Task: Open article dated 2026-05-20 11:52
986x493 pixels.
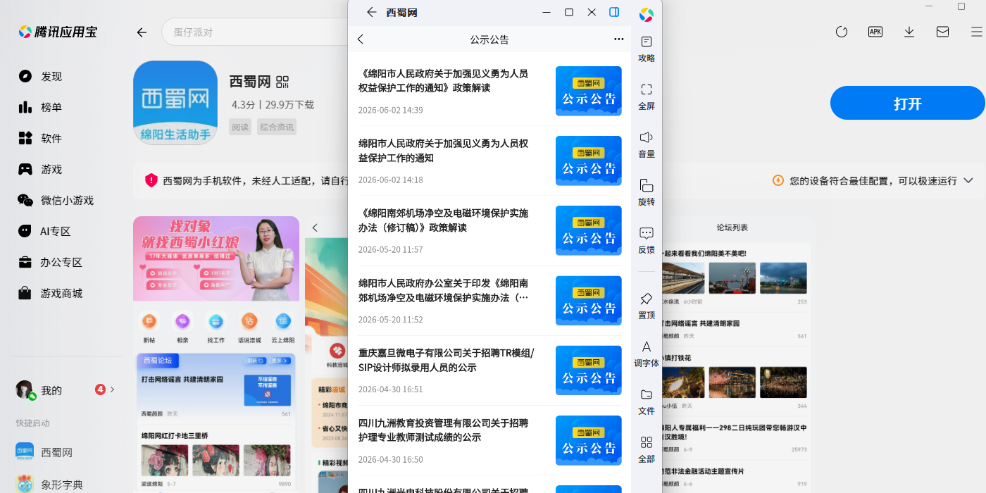Action: [489, 301]
